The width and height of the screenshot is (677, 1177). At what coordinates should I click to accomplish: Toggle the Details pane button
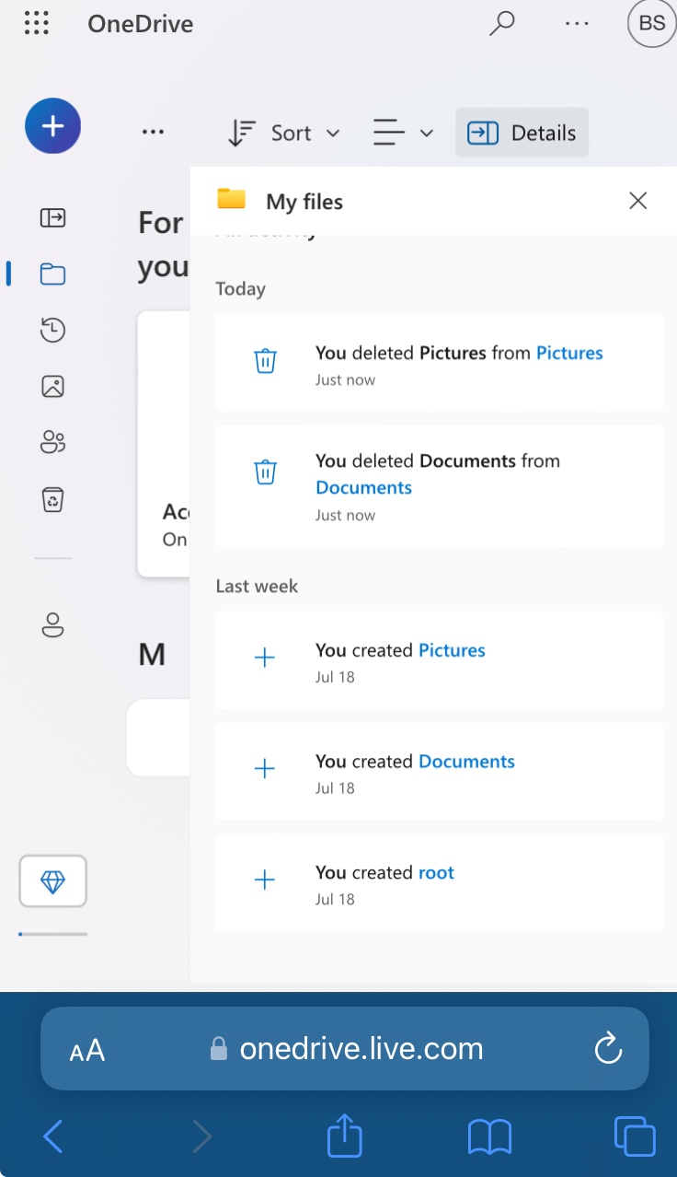[x=522, y=133]
